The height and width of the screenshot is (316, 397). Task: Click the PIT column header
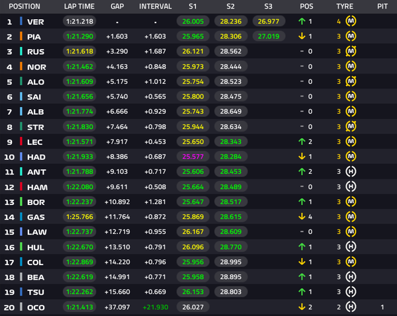click(382, 7)
